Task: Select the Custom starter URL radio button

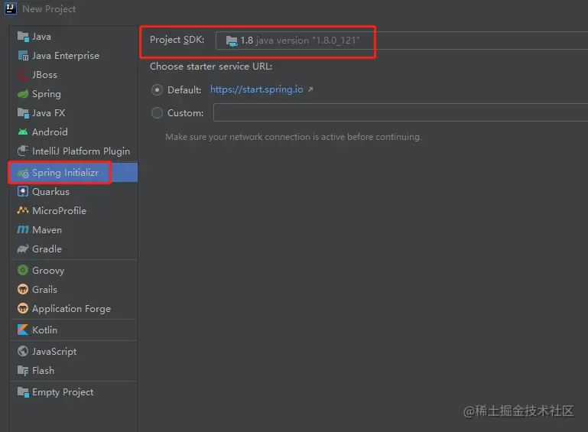Action: pyautogui.click(x=157, y=113)
